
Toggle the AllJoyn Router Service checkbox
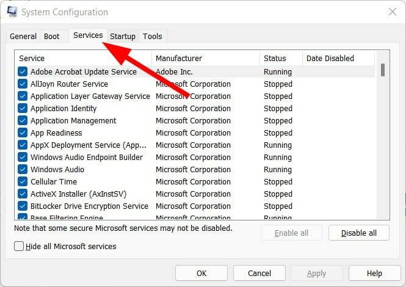click(23, 84)
